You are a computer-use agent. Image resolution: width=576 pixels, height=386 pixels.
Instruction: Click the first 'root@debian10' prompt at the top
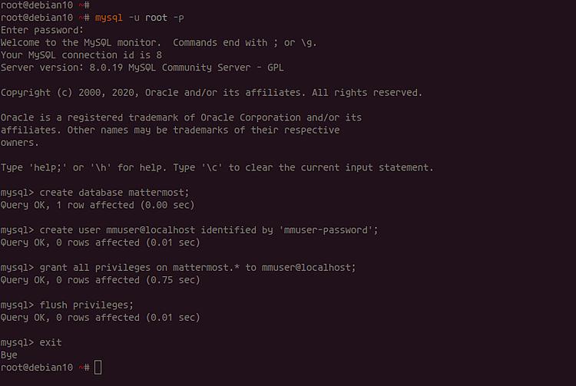[x=37, y=5]
